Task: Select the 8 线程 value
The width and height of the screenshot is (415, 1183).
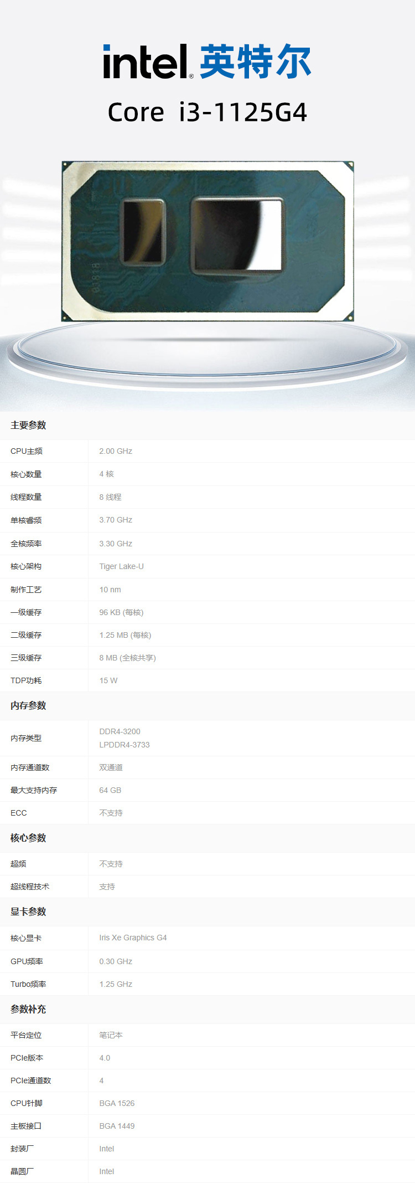Action: point(110,497)
